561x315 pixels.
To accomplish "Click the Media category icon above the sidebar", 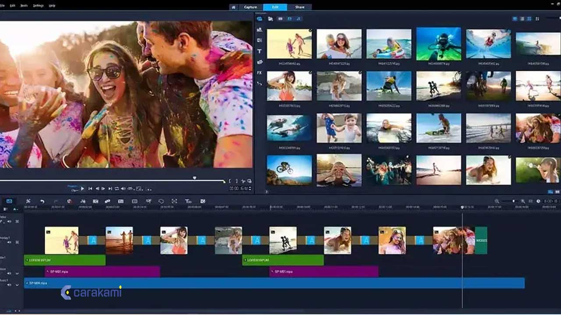I will (x=259, y=18).
